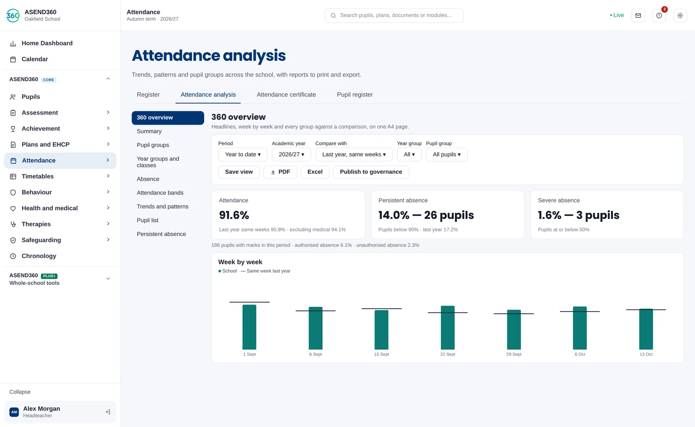Expand the Assessment submenu chevron

pyautogui.click(x=108, y=113)
